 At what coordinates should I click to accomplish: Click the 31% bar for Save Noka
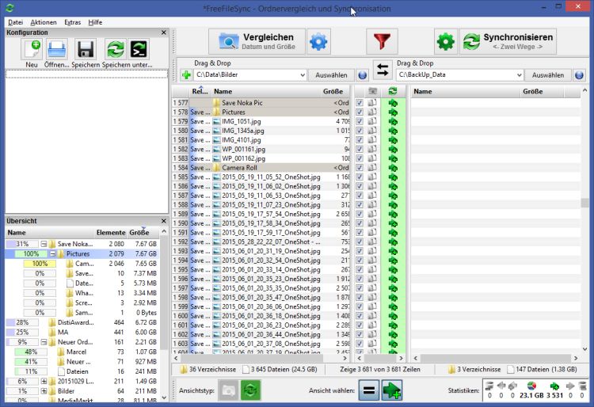22,244
